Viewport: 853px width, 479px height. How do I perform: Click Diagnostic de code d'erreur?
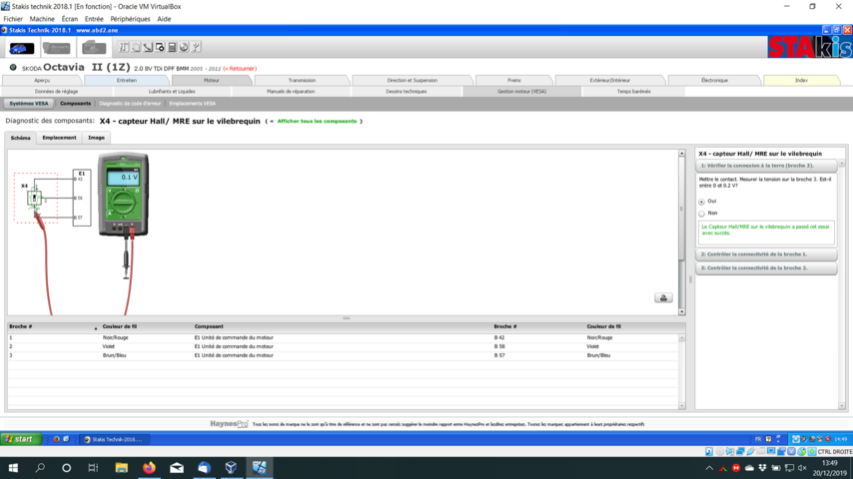[130, 104]
